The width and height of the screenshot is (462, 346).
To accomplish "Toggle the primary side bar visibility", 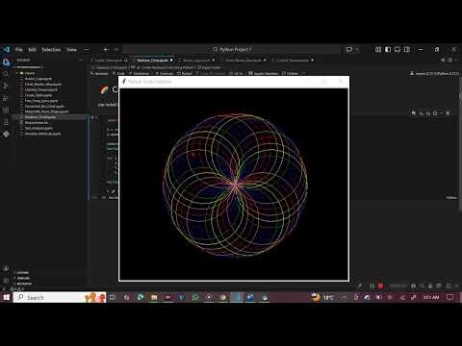I will (x=388, y=49).
